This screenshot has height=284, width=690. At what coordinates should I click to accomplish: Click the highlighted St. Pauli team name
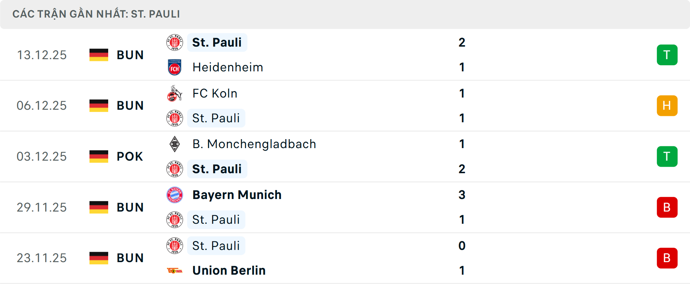tap(217, 42)
